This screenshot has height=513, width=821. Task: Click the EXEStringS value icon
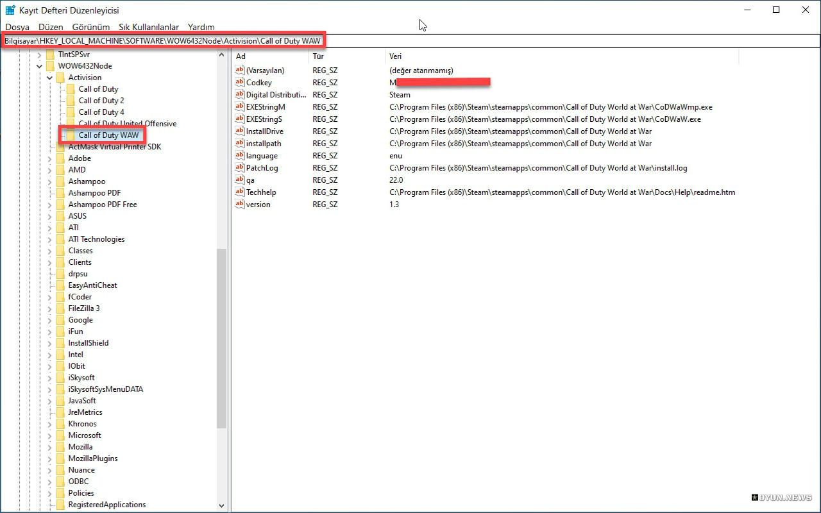click(240, 119)
